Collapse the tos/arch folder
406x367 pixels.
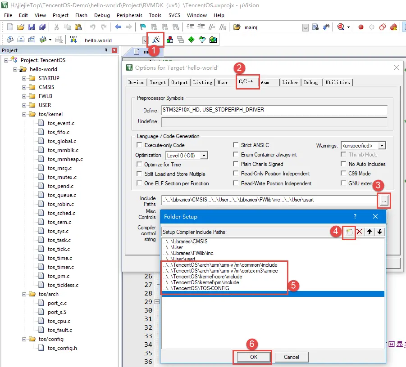point(24,295)
